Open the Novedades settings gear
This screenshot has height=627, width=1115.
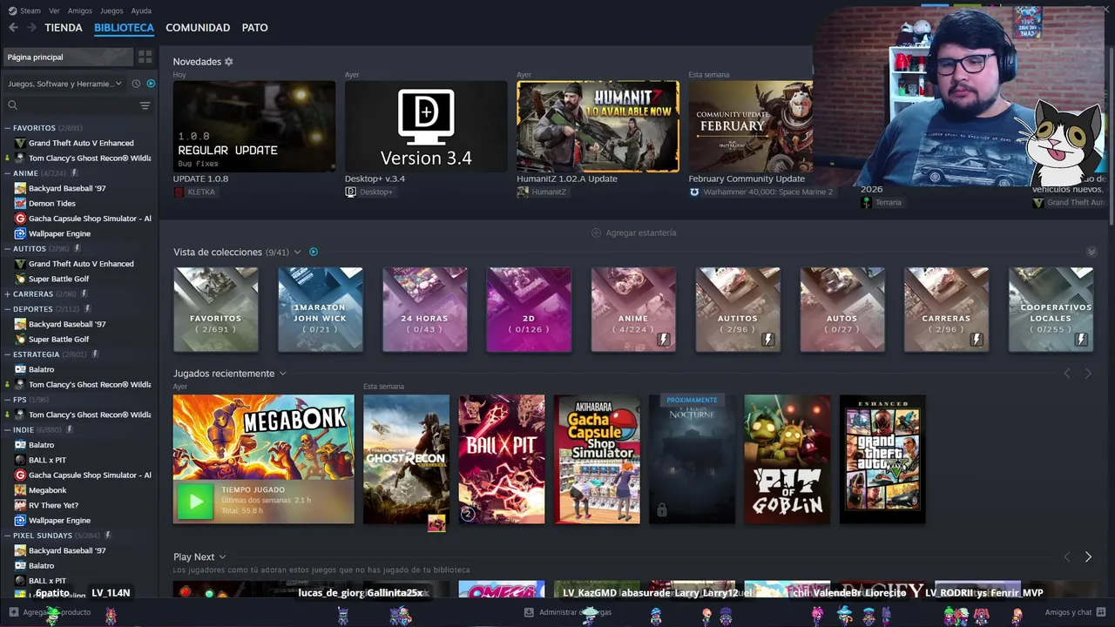[x=229, y=62]
